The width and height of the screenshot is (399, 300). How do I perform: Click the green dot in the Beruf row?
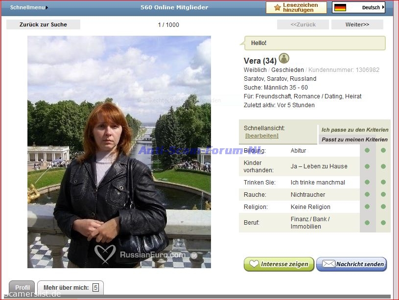tap(367, 223)
